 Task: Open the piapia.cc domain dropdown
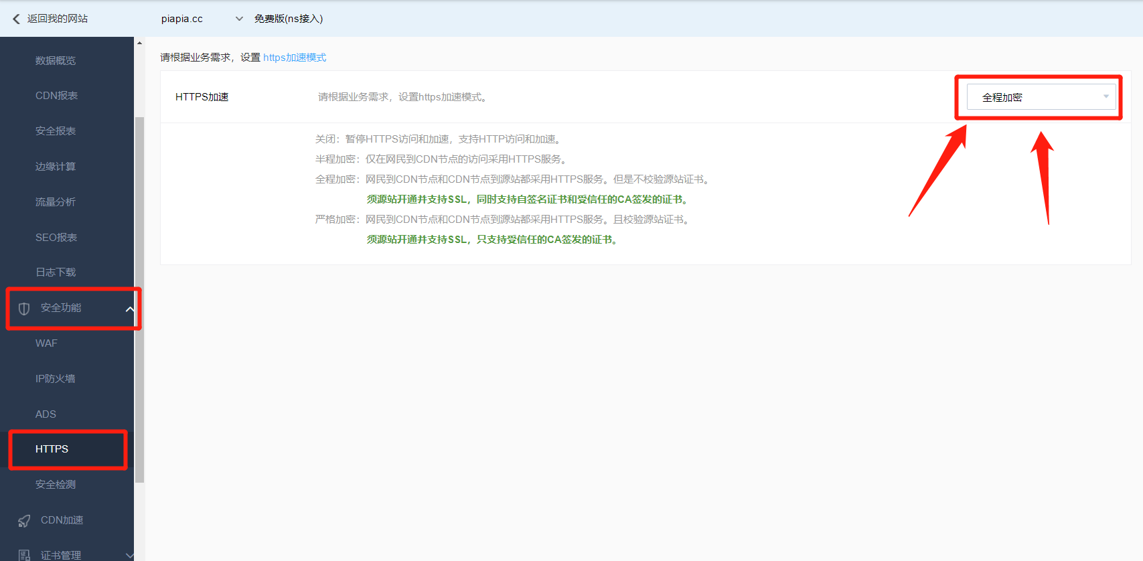coord(202,19)
